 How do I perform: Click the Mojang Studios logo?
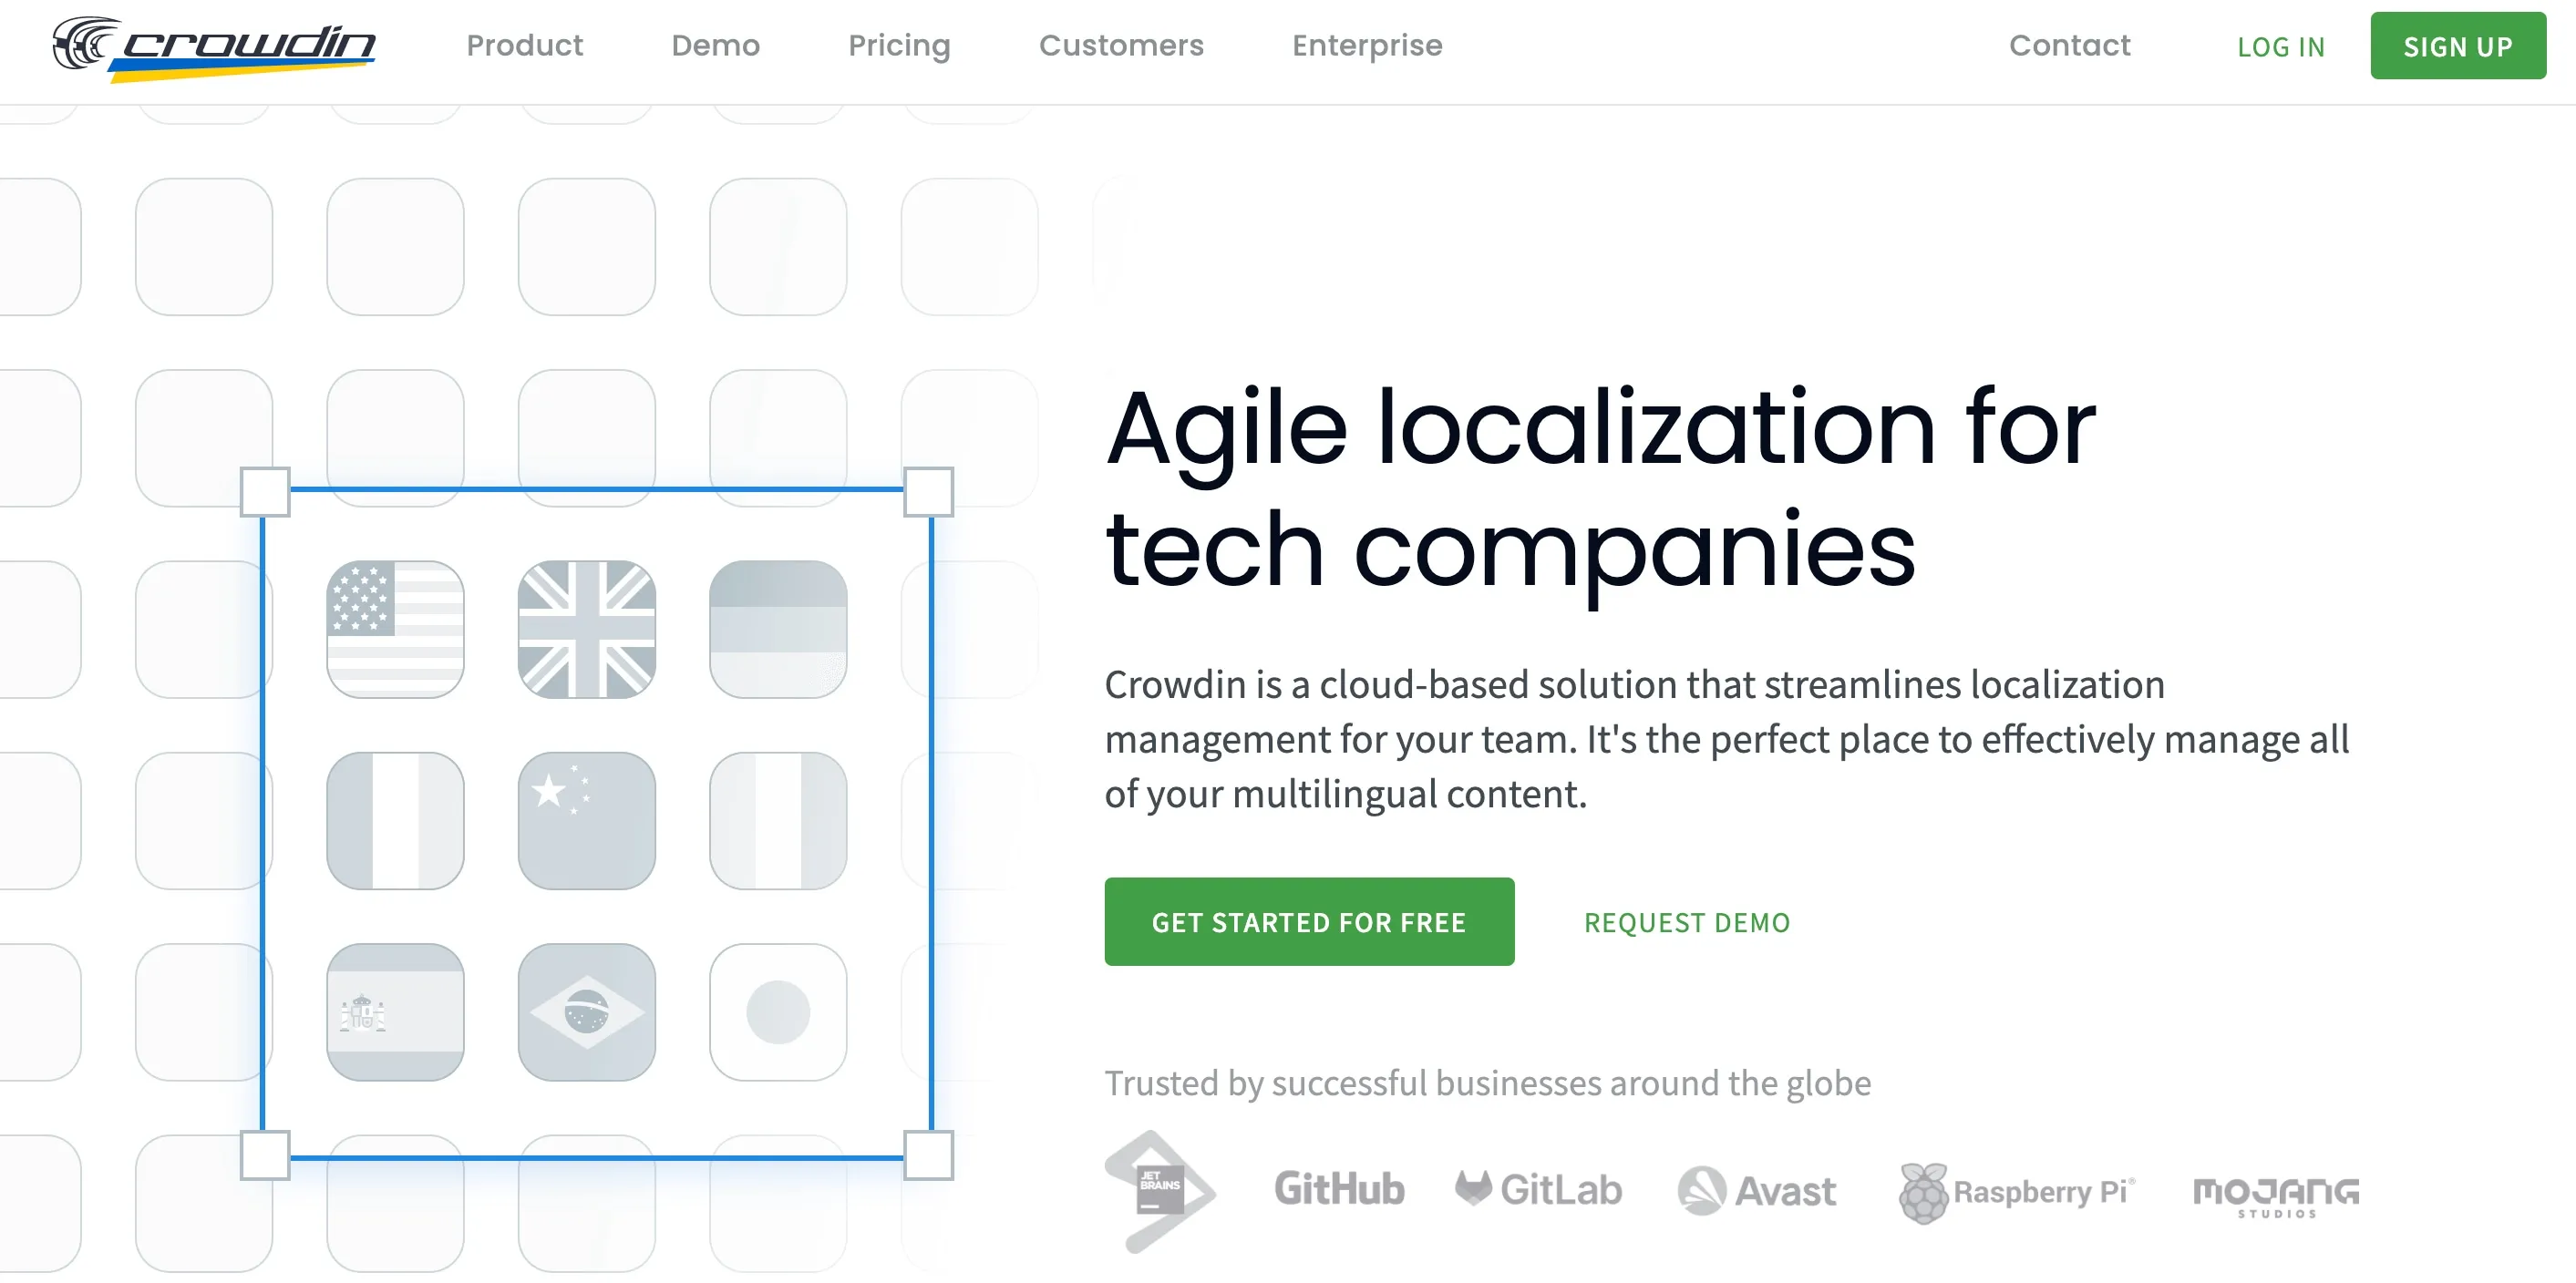[2275, 1194]
